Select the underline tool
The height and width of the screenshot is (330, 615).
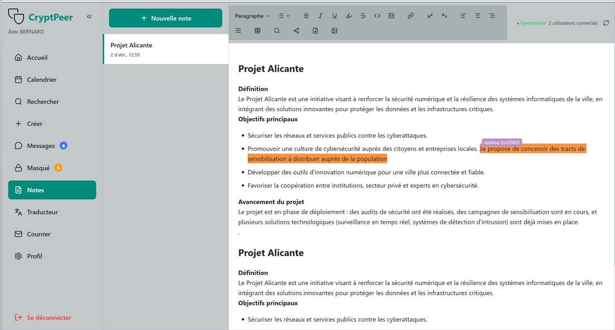click(334, 16)
